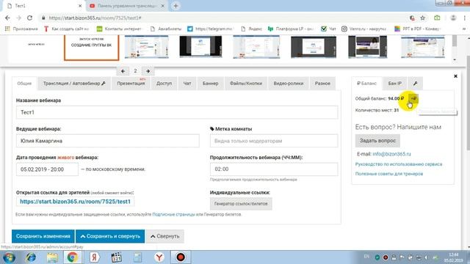The width and height of the screenshot is (470, 264).
Task: Open the telegram bookmark
Action: coord(210,29)
